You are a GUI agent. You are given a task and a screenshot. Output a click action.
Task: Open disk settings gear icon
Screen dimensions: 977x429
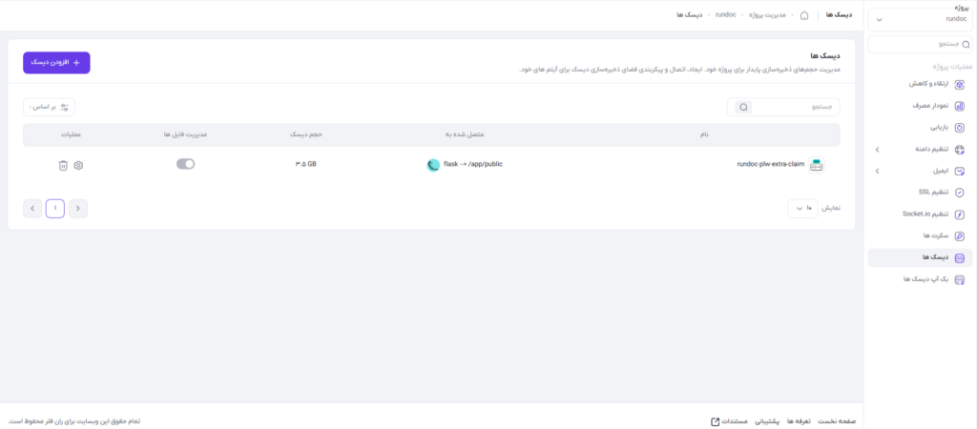pyautogui.click(x=78, y=166)
